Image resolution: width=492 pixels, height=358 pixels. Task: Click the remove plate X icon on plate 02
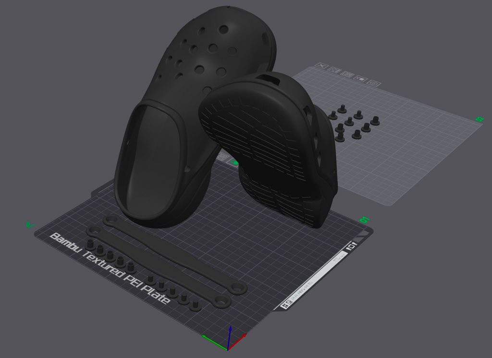[321, 66]
